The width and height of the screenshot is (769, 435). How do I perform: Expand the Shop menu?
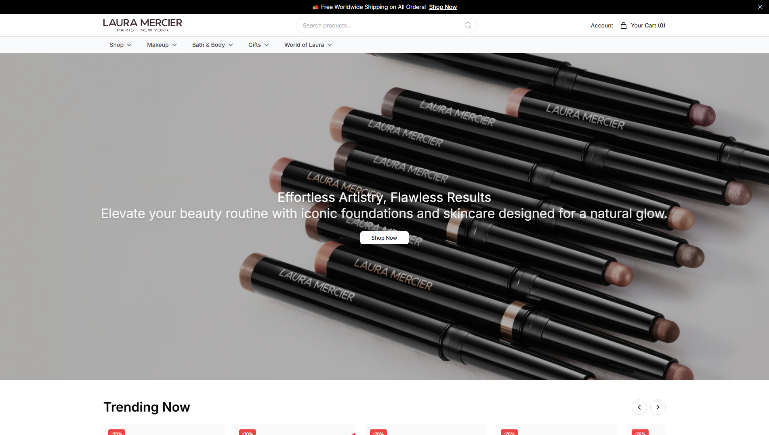120,45
